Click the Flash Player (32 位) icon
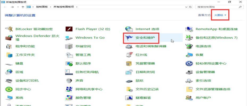The height and width of the screenshot is (106, 247). [x=69, y=29]
